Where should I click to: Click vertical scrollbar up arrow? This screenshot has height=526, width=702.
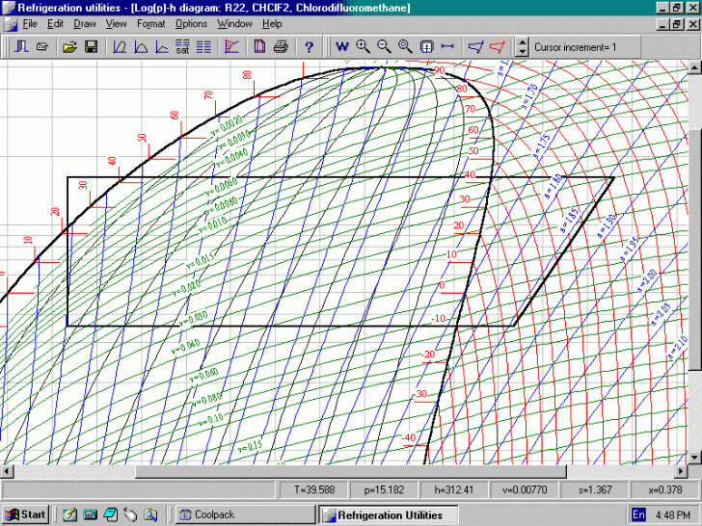[x=694, y=67]
